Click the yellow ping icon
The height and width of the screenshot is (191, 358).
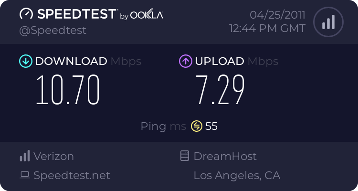[x=197, y=126]
